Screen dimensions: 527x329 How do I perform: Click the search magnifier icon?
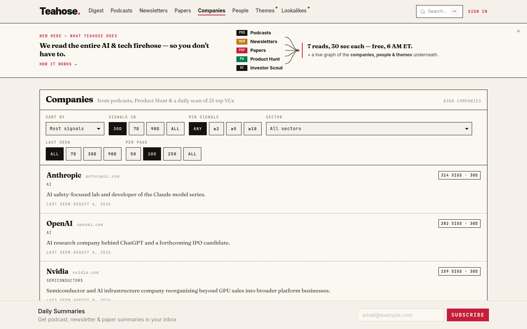click(423, 12)
